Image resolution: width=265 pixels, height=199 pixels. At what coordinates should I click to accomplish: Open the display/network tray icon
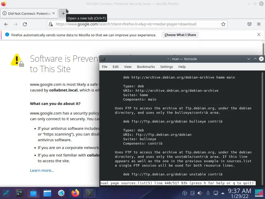[x=216, y=193]
